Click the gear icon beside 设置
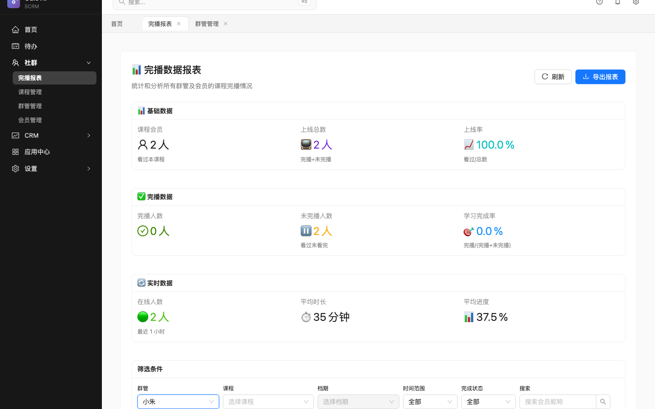The width and height of the screenshot is (655, 409). tap(15, 169)
